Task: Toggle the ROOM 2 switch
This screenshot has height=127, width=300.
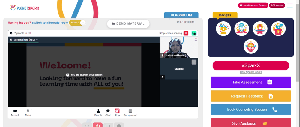Action: tap(77, 23)
